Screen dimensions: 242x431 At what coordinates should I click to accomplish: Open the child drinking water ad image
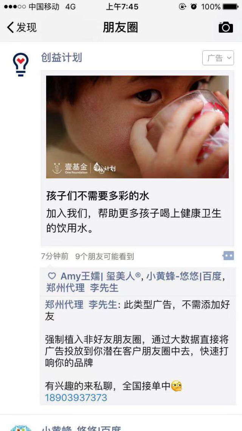click(x=137, y=127)
